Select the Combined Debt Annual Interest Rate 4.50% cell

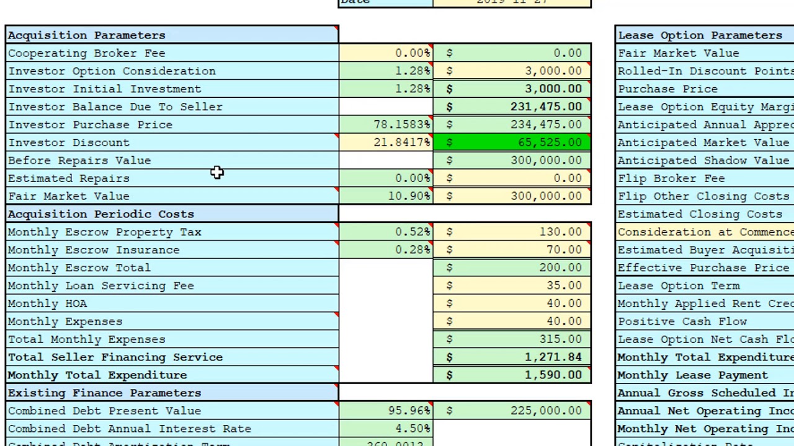point(386,429)
